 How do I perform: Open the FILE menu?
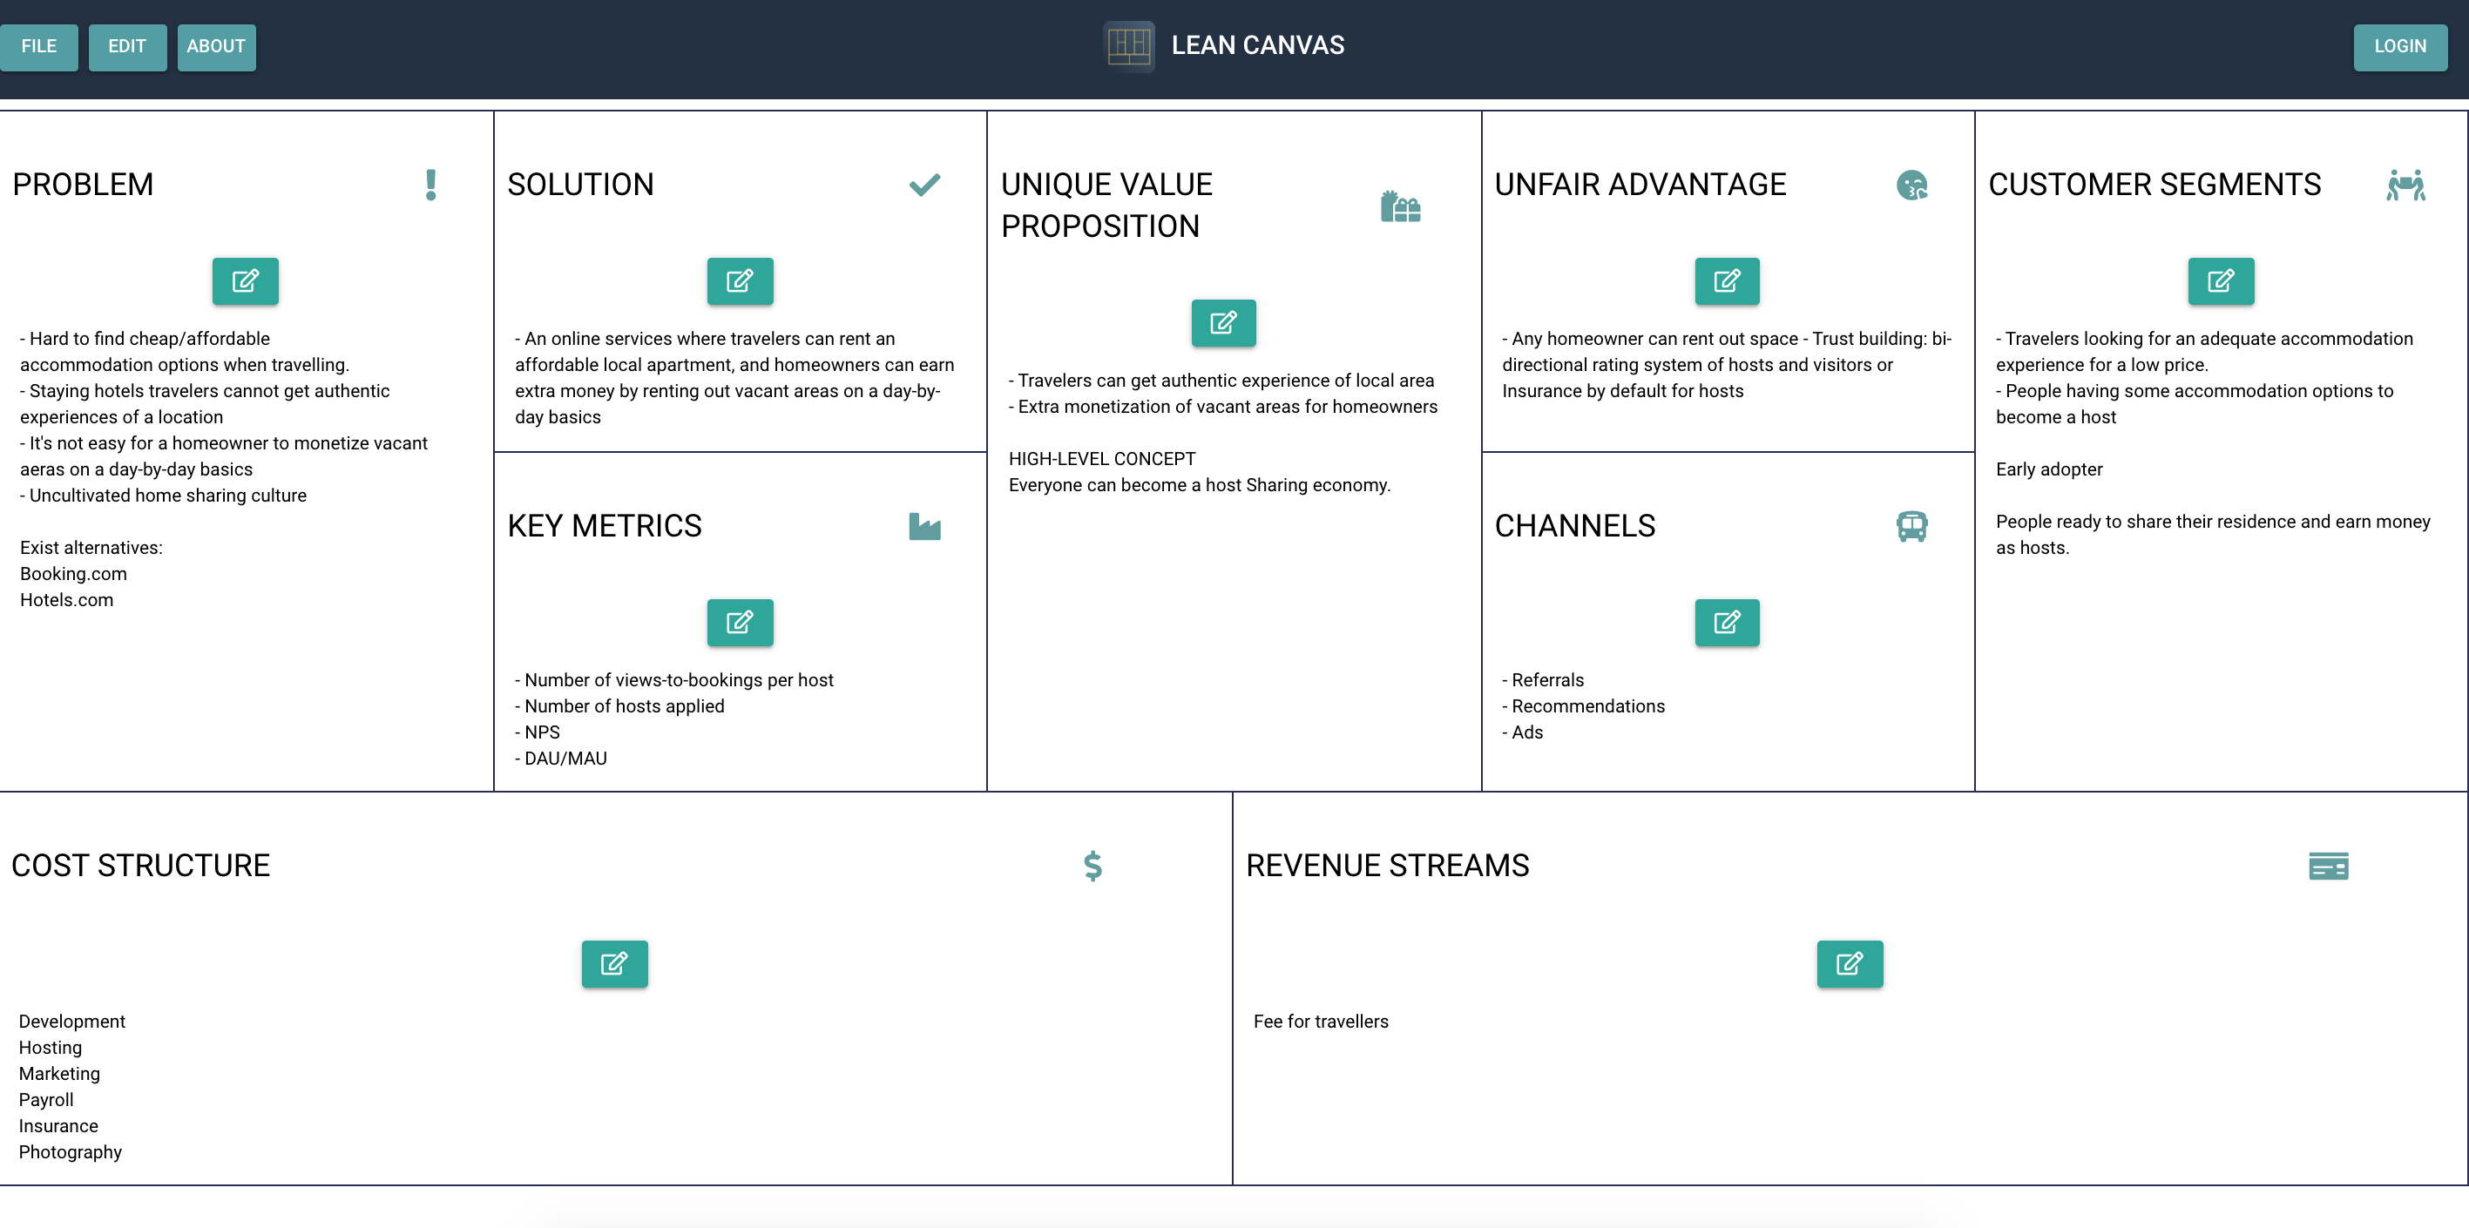(x=39, y=46)
